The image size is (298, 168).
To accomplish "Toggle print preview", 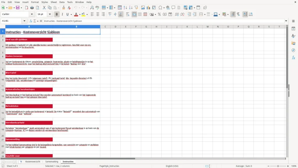I will pos(38,8).
